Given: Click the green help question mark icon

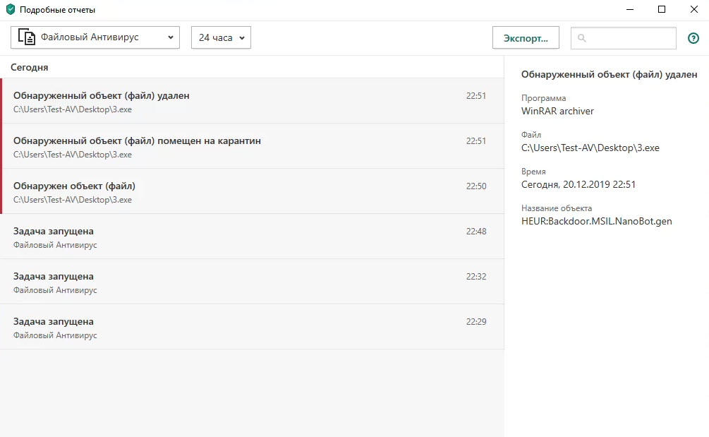Looking at the screenshot, I should pyautogui.click(x=693, y=38).
